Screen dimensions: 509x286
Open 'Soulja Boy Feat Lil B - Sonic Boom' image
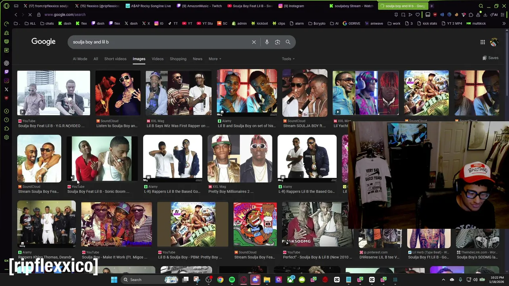102,159
